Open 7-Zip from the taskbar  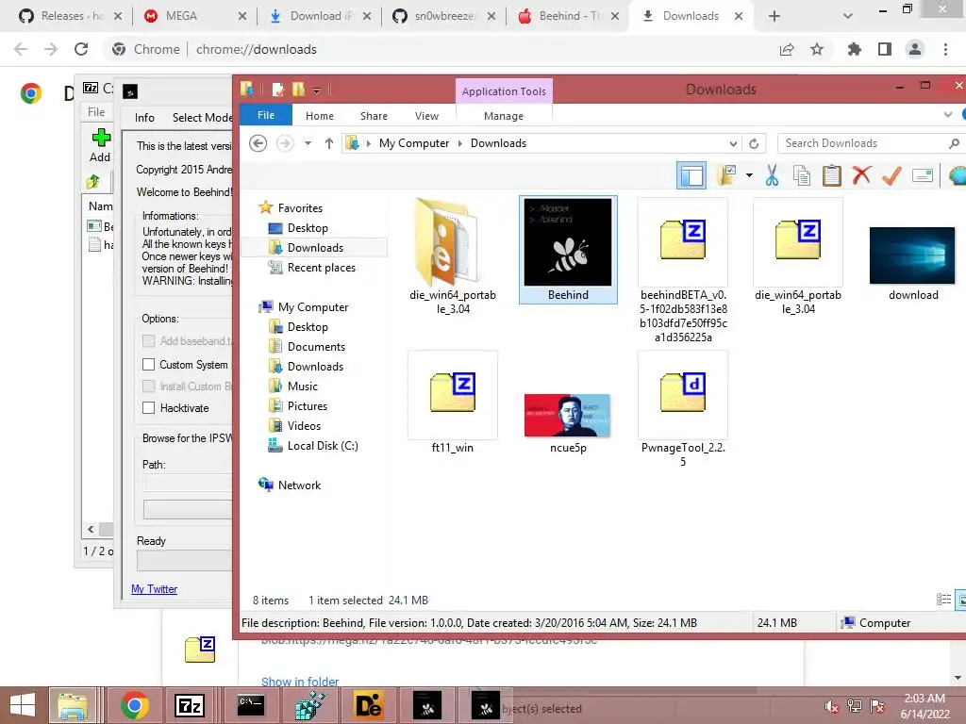click(x=189, y=706)
